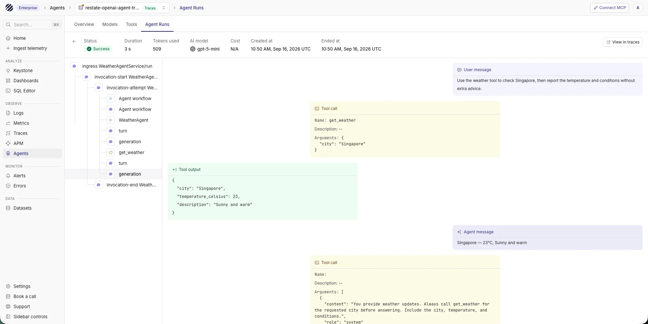The image size is (648, 324).
Task: Click the get_weather Tool call header
Action: [x=405, y=109]
